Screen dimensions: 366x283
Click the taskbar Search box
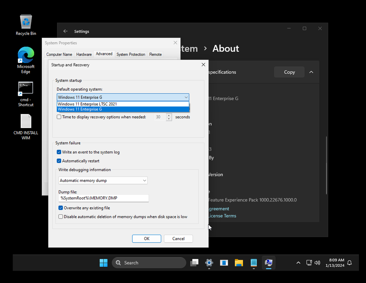[149, 263]
